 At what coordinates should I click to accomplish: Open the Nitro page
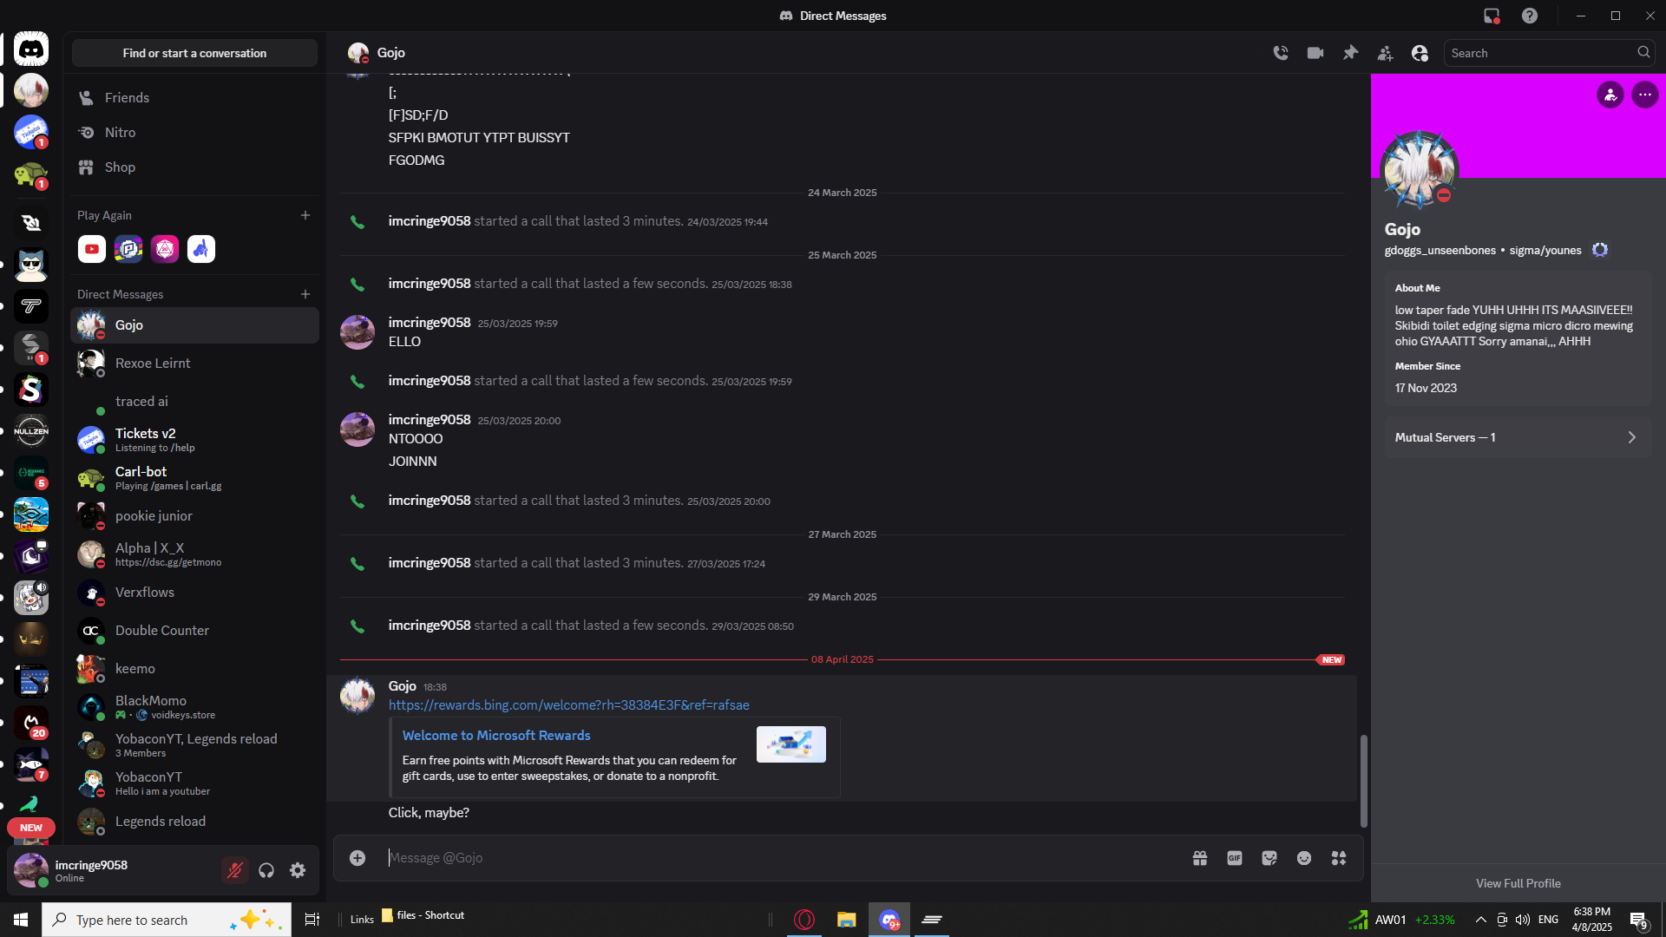tap(120, 133)
